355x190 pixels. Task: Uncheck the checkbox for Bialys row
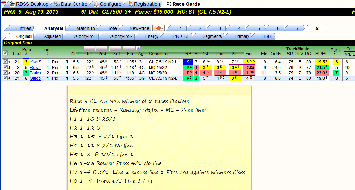pyautogui.click(x=5, y=73)
